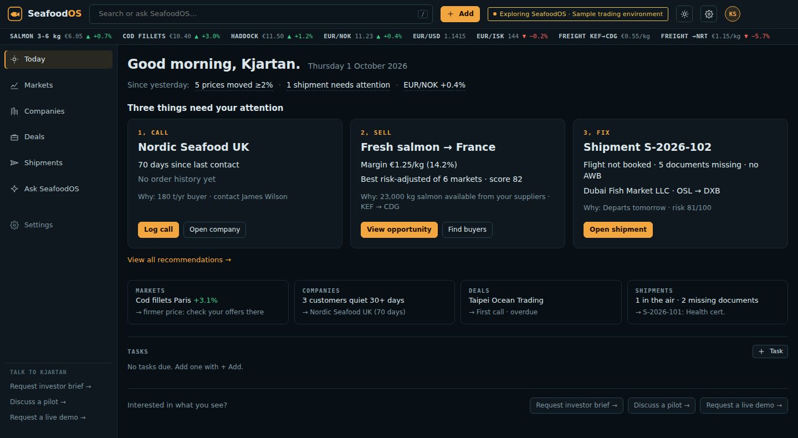Click the Markets chart icon in sidebar
Screen dimensions: 798x438
pos(14,85)
